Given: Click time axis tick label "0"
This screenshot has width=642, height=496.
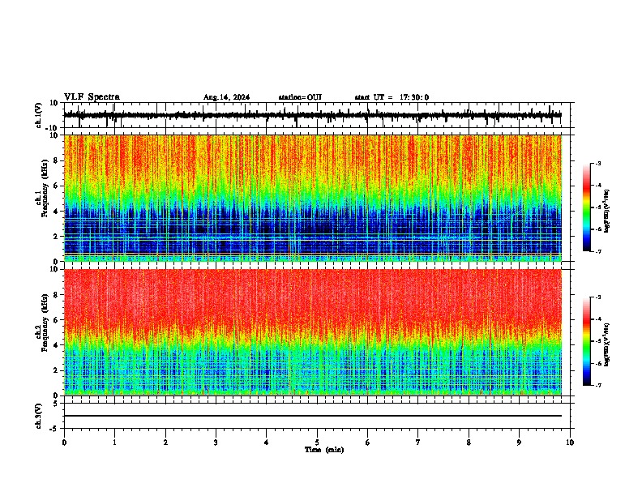Looking at the screenshot, I should 64,443.
